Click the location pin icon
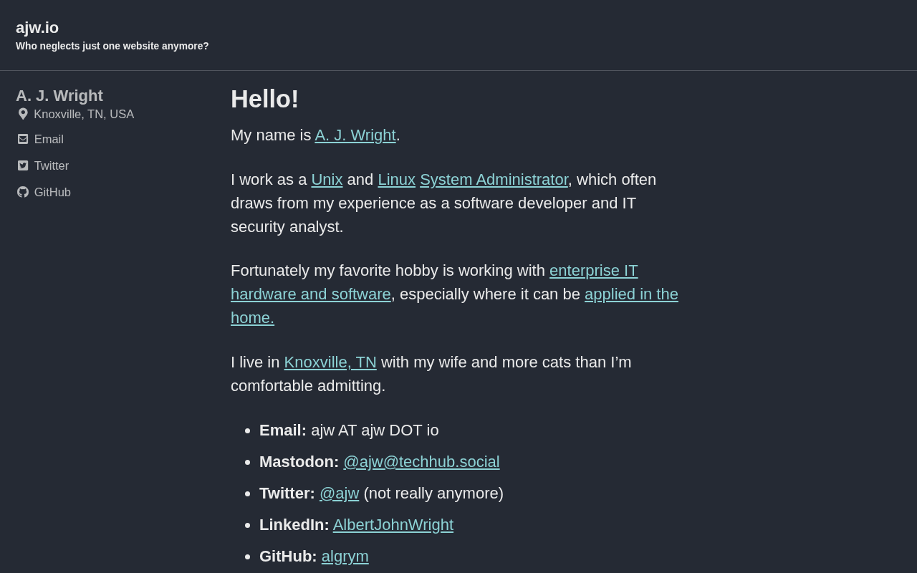The height and width of the screenshot is (573, 917). tap(23, 114)
